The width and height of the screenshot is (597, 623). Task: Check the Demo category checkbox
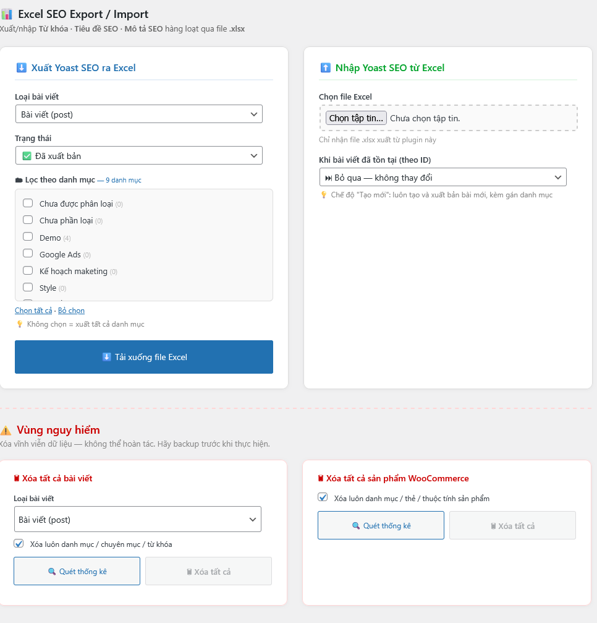point(28,236)
